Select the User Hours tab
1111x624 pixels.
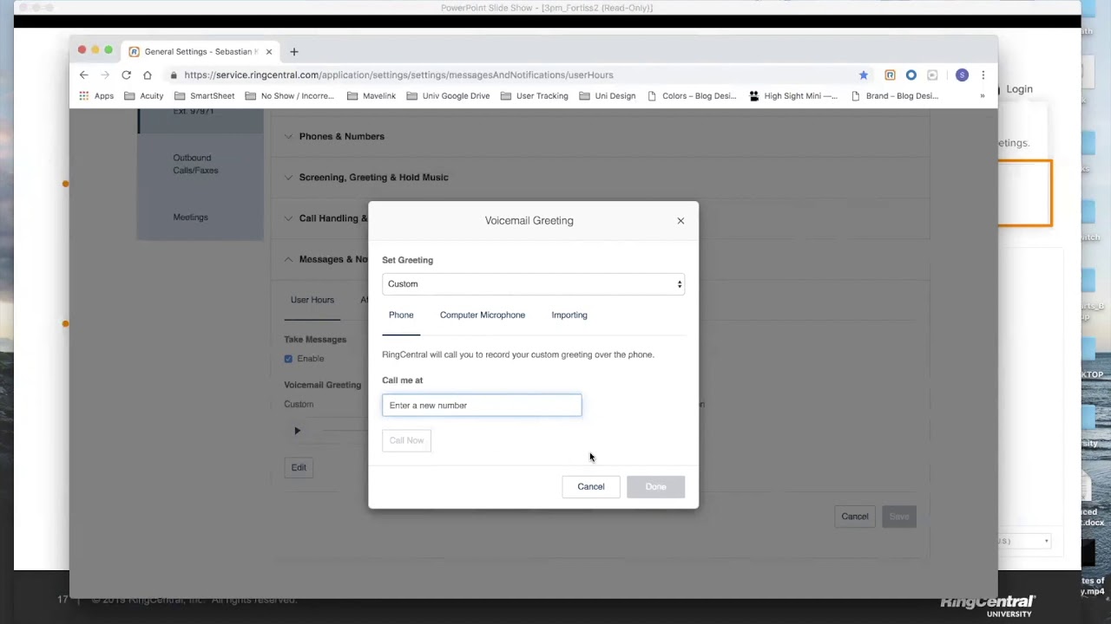[x=312, y=300]
